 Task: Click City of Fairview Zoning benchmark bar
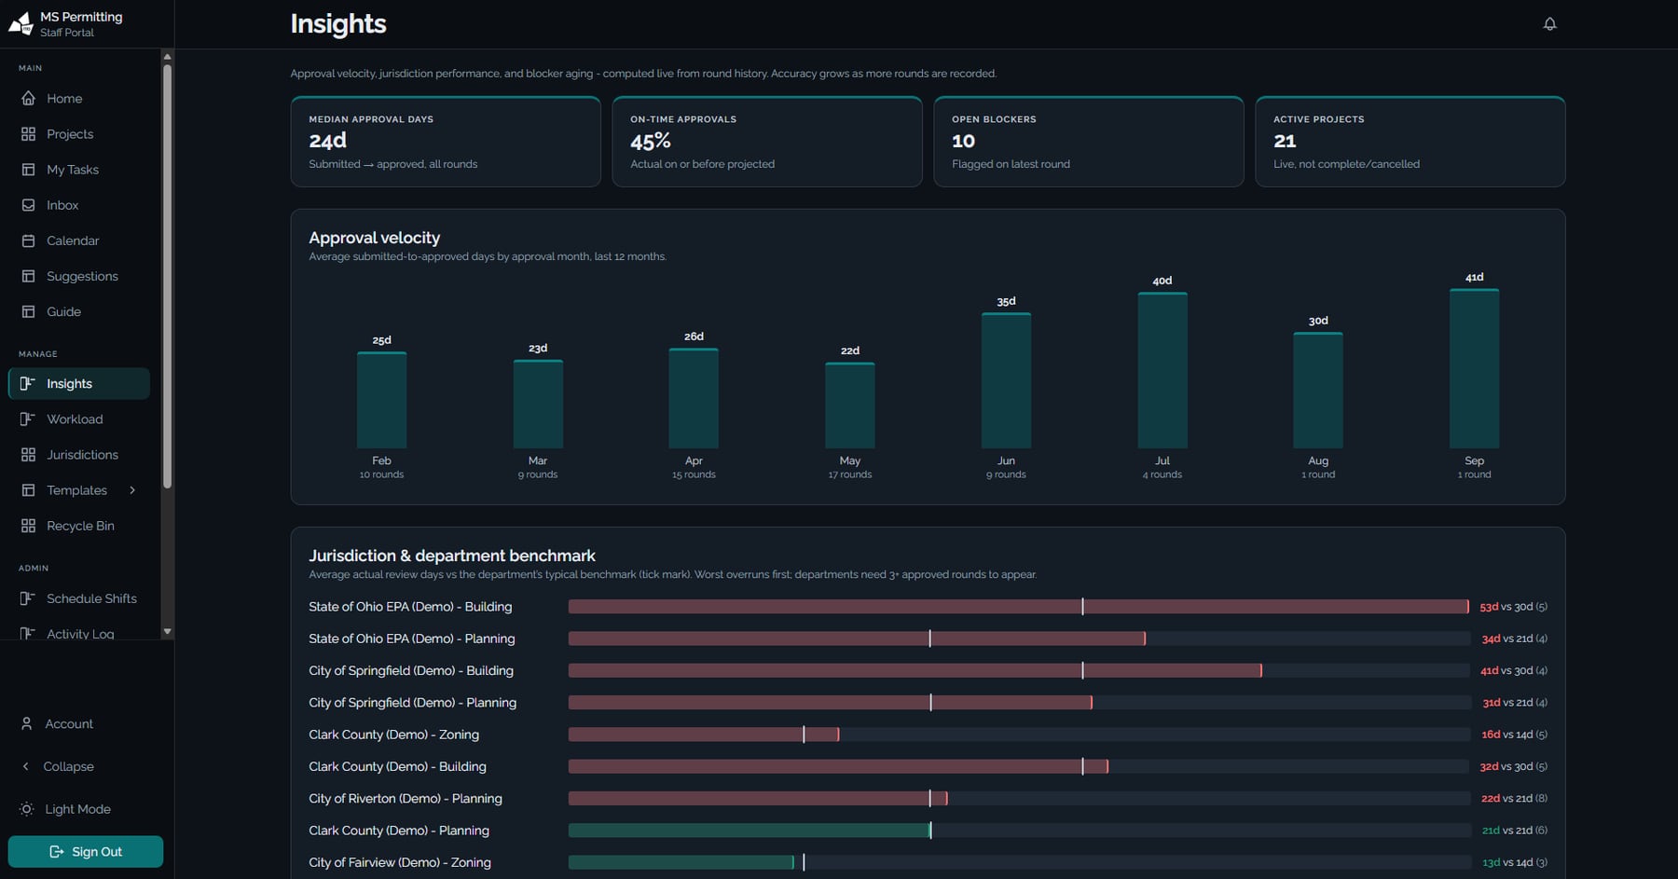click(681, 862)
